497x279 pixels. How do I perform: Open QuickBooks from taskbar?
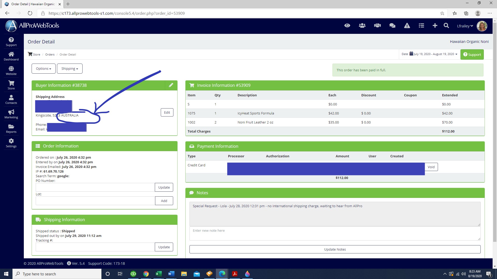133,274
